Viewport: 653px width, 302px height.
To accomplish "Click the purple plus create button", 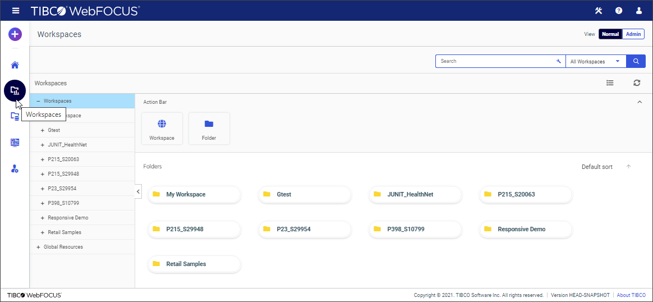I will pyautogui.click(x=15, y=34).
